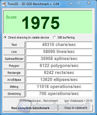Screen dimensions: 97x115
Task: Click the 49310 chars/sec result field
Action: pos(59,45)
